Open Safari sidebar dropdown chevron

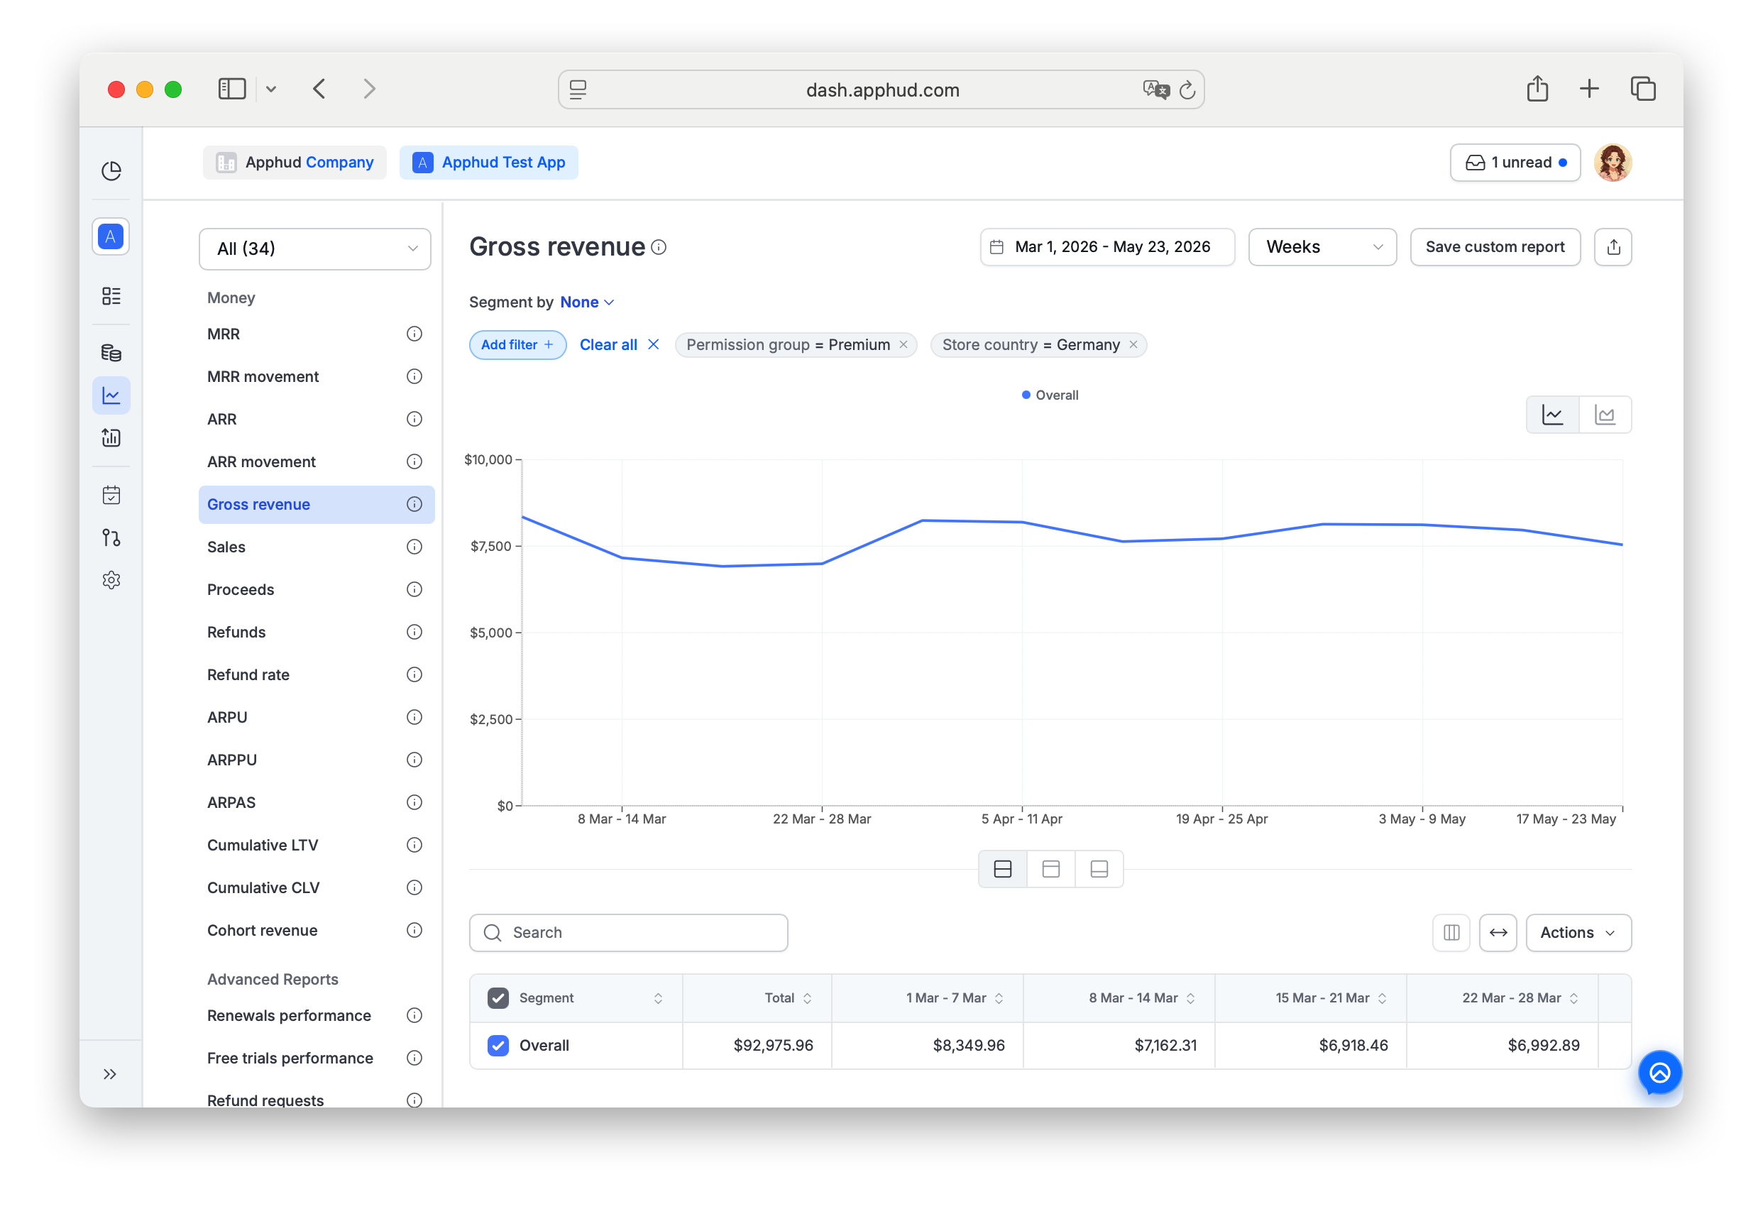coord(270,89)
